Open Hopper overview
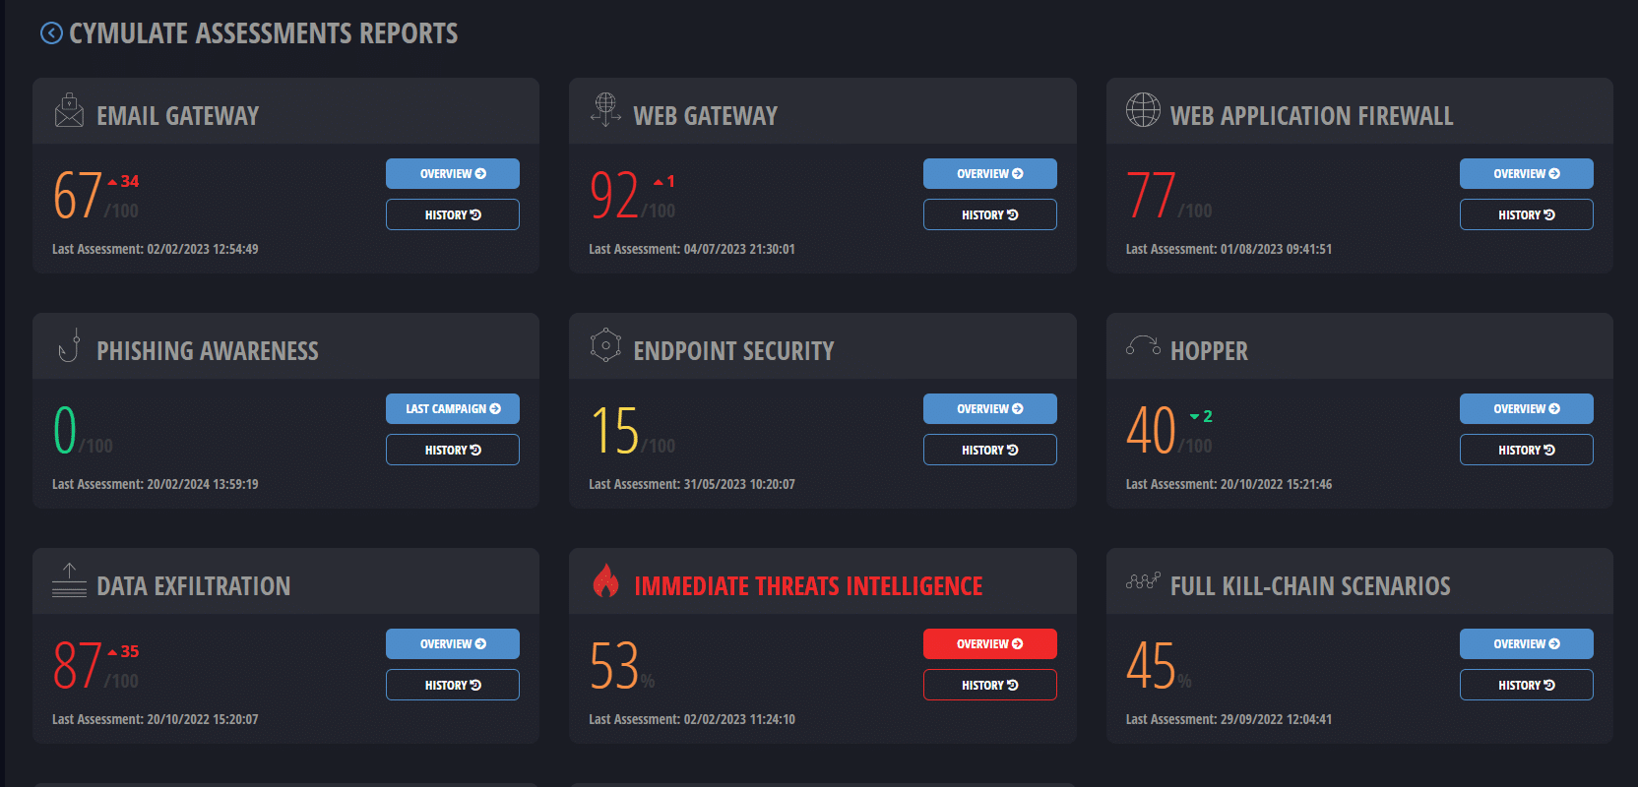 tap(1527, 408)
